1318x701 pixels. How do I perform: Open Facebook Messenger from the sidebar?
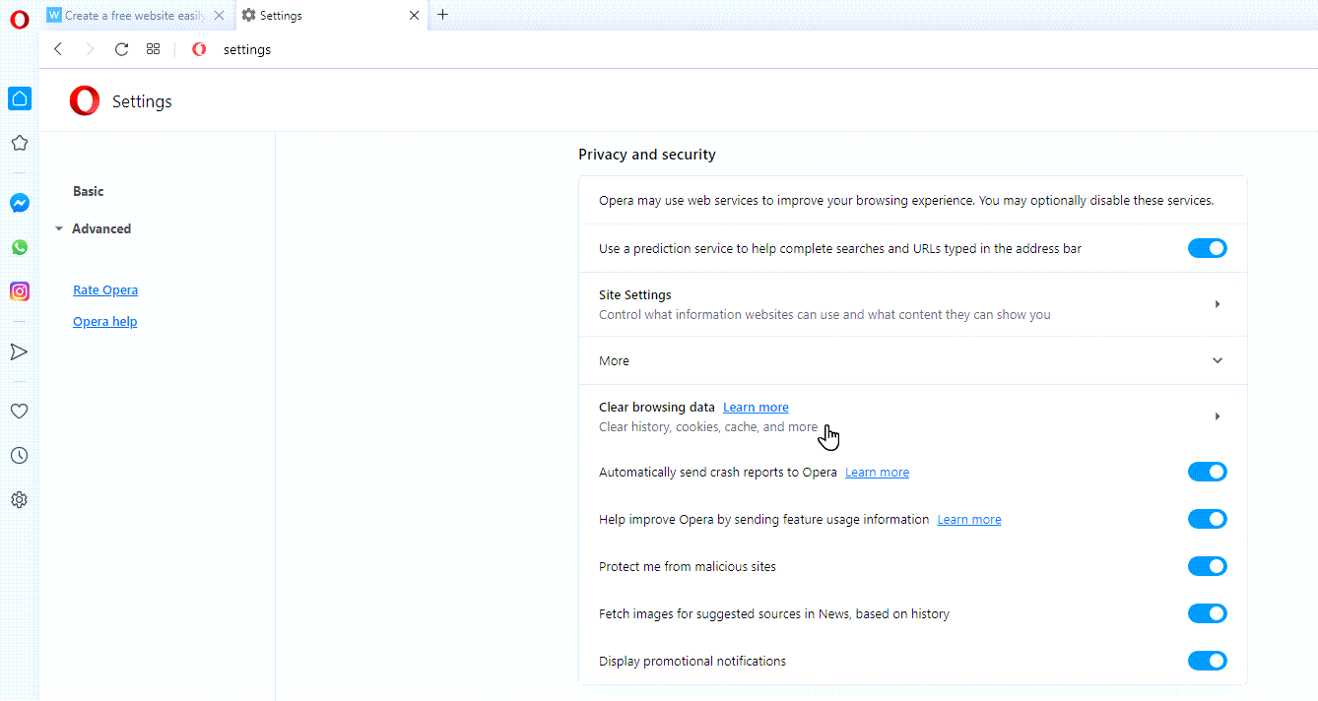[20, 203]
